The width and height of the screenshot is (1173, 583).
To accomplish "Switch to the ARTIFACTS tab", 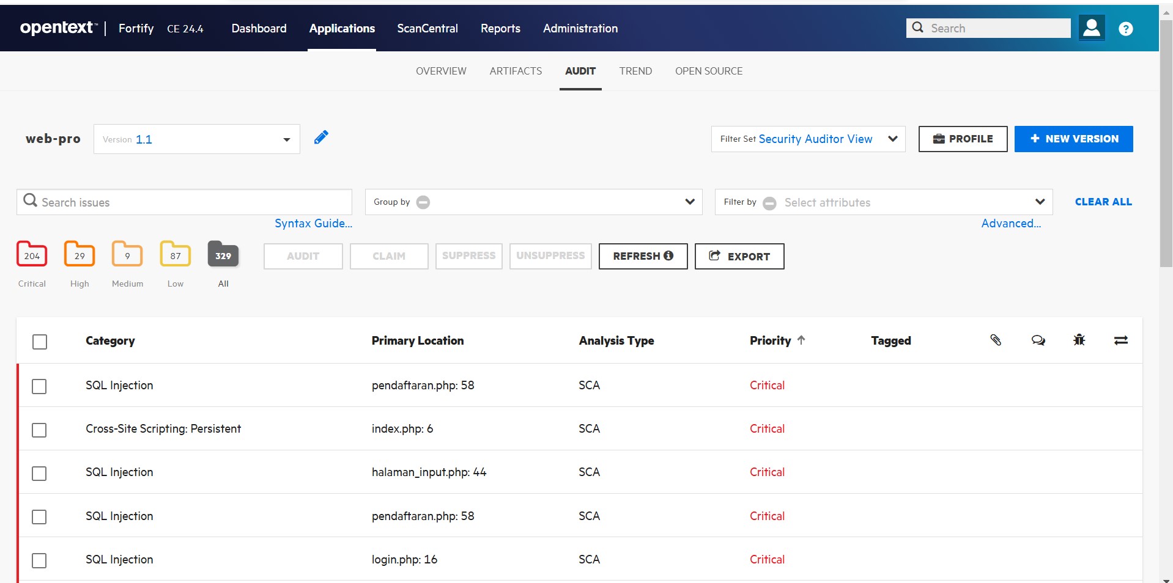I will 516,71.
